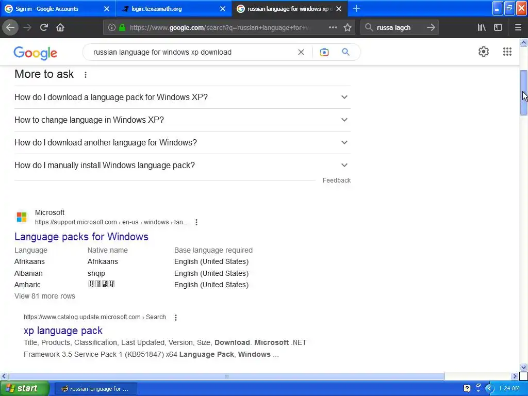This screenshot has width=528, height=396.
Task: Open the Google apps grid
Action: [507, 52]
